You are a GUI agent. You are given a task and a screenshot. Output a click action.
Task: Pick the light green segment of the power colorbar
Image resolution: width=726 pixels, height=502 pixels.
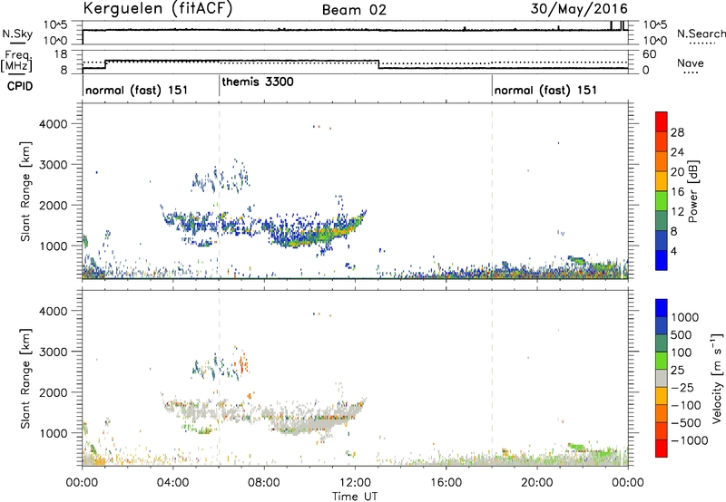[x=662, y=201]
